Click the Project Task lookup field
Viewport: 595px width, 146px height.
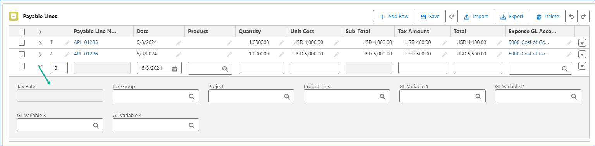tap(347, 96)
